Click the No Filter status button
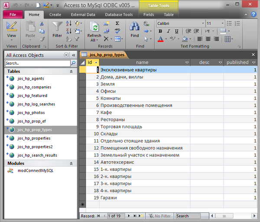Image resolution: width=260 pixels, height=222 pixels. pos(160,216)
